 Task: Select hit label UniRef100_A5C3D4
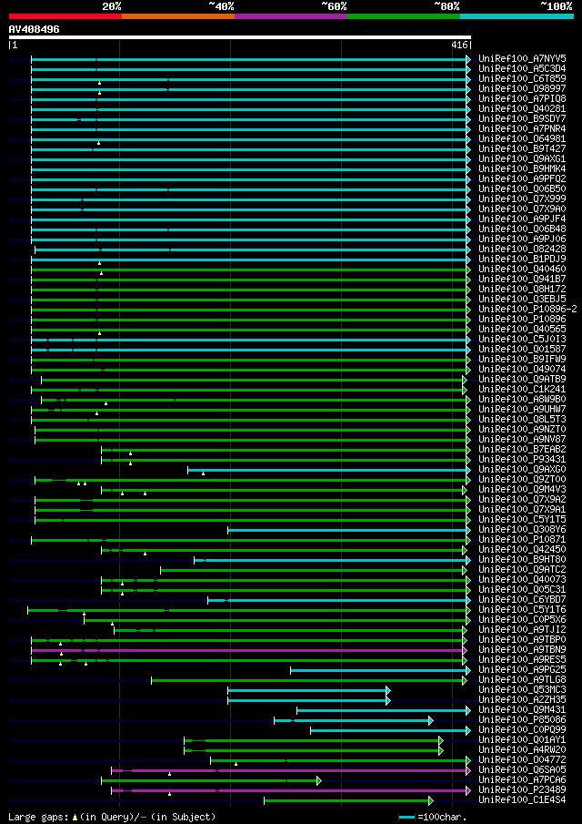(x=522, y=68)
